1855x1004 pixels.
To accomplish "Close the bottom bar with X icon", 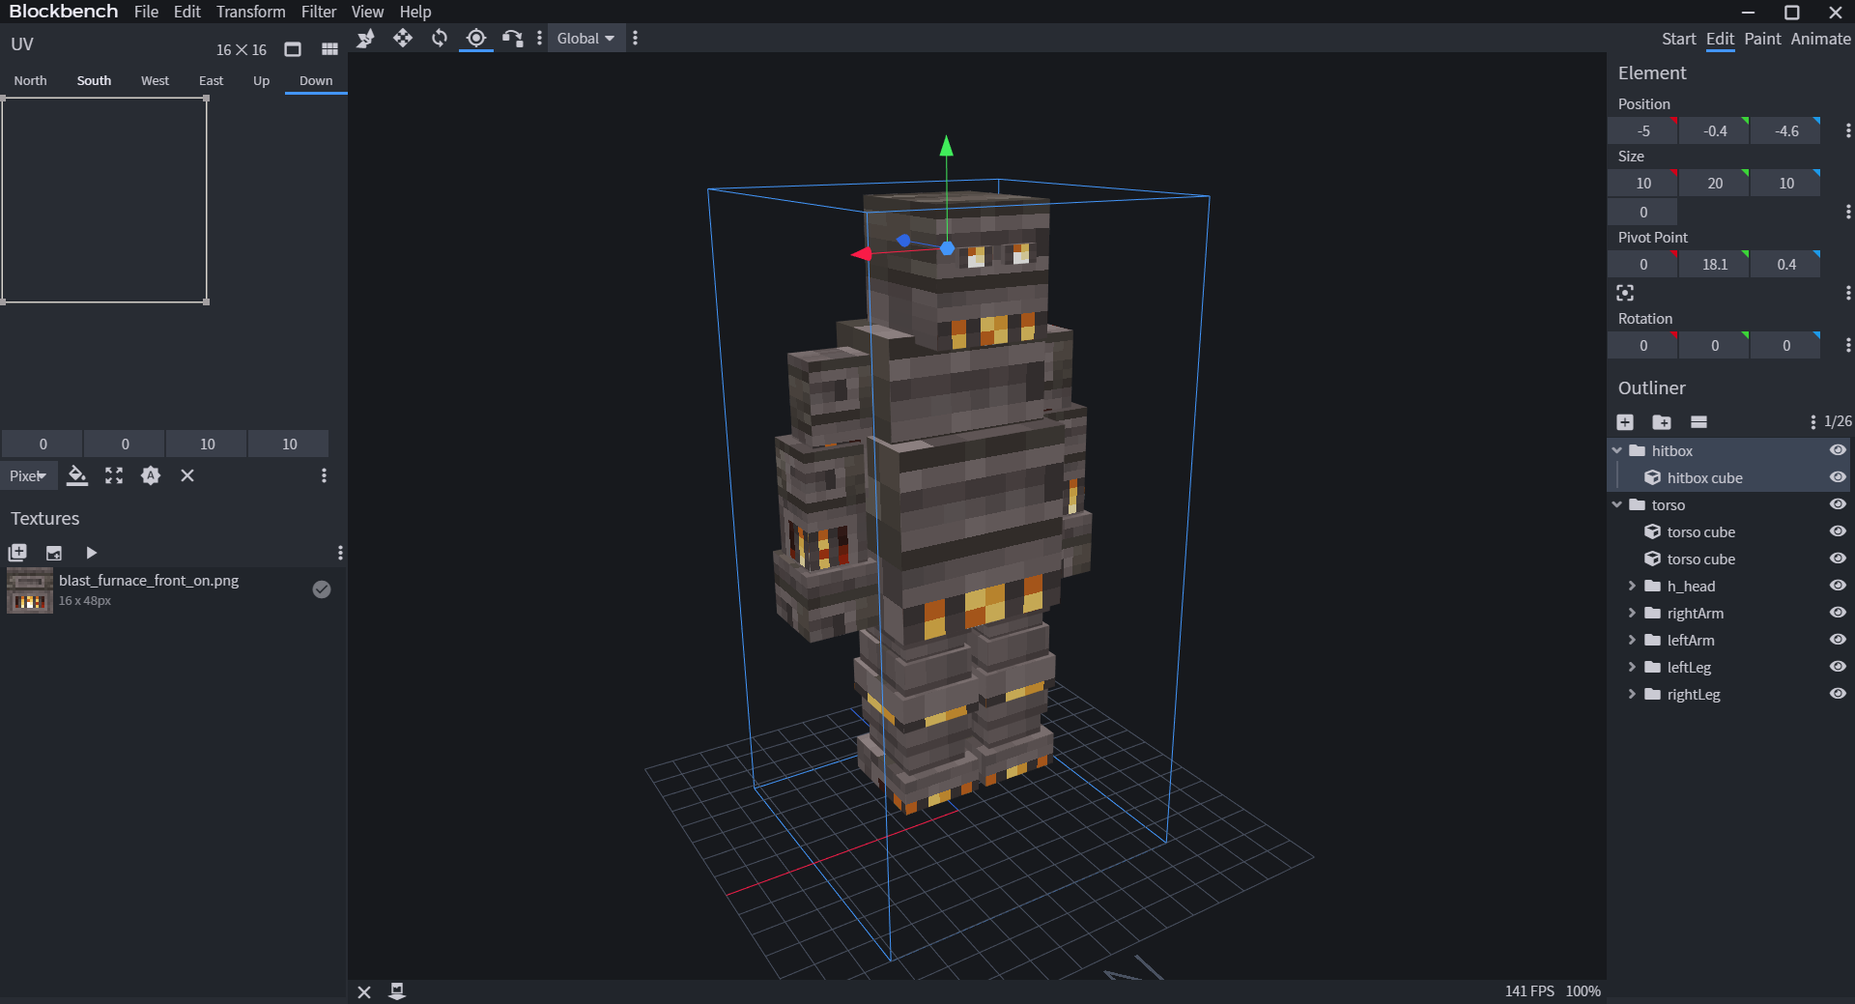I will coord(364,991).
